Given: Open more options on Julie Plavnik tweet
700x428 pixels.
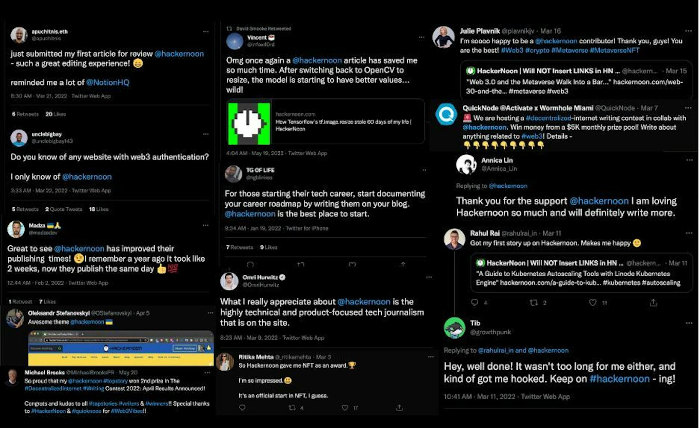Looking at the screenshot, I should 688,31.
